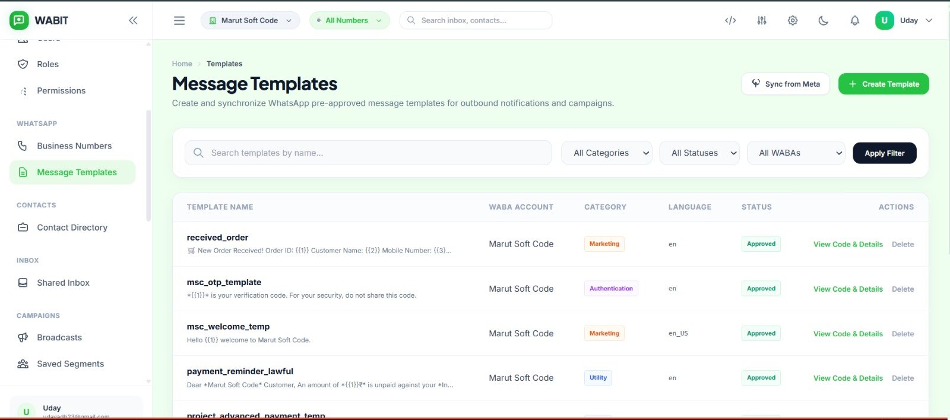The width and height of the screenshot is (950, 420).
Task: Open Permissions in the sidebar
Action: point(72,91)
